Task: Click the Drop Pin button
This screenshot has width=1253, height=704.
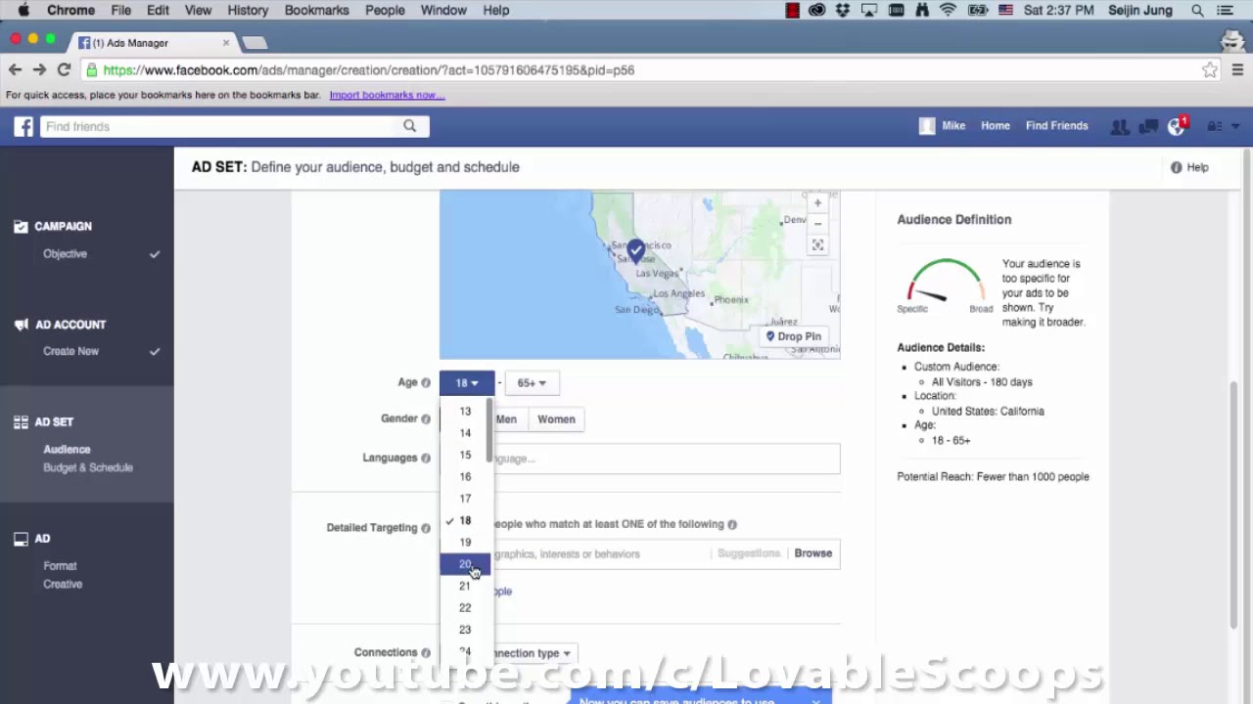Action: (794, 336)
